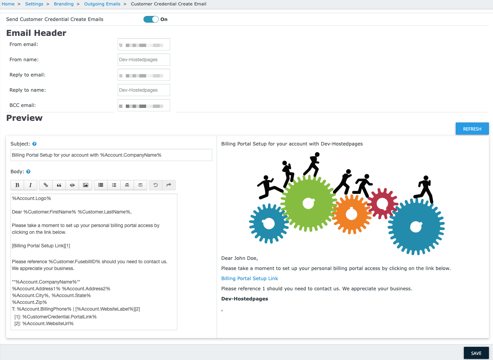Click the 'Preview' heading
Screen dimensions: 493x360
(24, 118)
